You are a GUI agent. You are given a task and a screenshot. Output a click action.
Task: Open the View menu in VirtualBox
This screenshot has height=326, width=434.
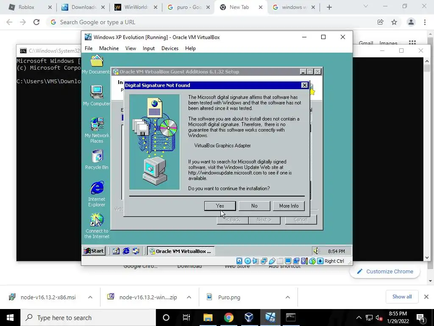coord(131,48)
